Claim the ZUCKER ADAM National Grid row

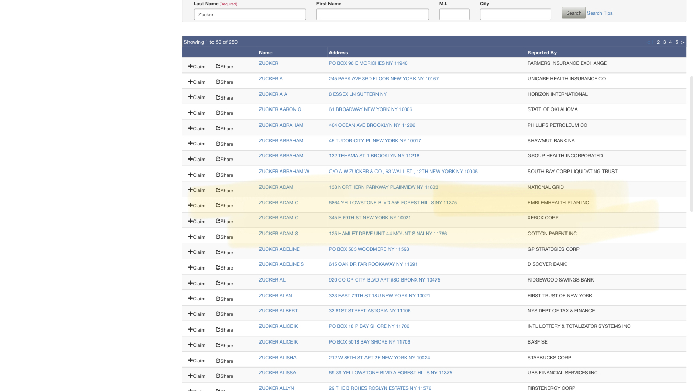(197, 190)
